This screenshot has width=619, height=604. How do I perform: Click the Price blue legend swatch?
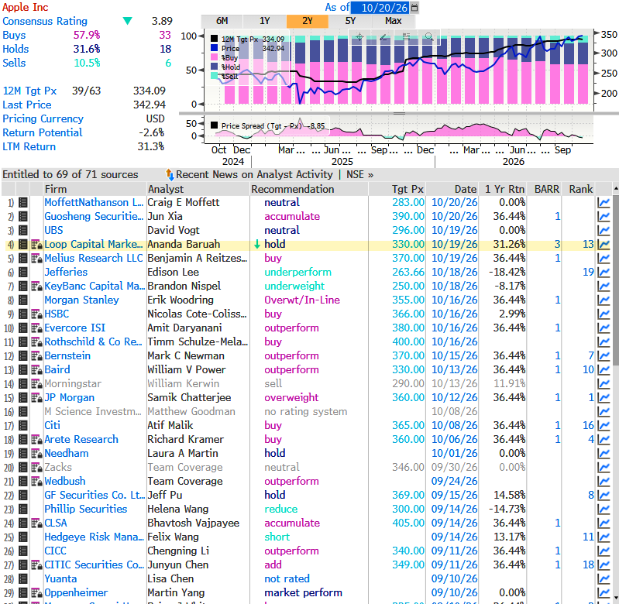215,48
